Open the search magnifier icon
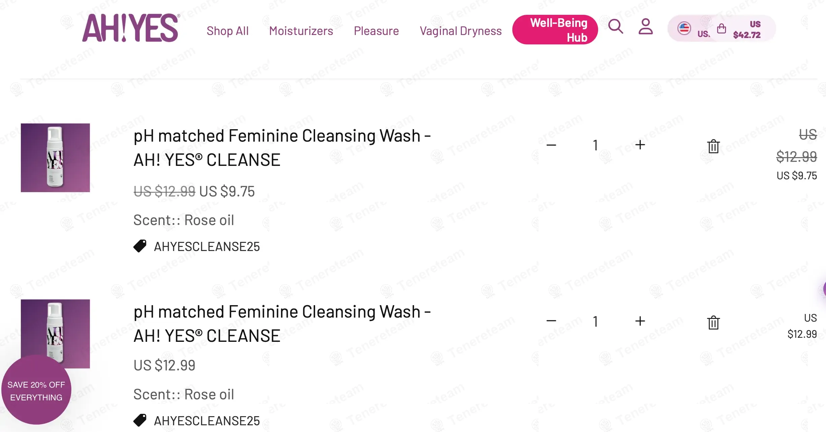This screenshot has height=432, width=826. coord(616,27)
